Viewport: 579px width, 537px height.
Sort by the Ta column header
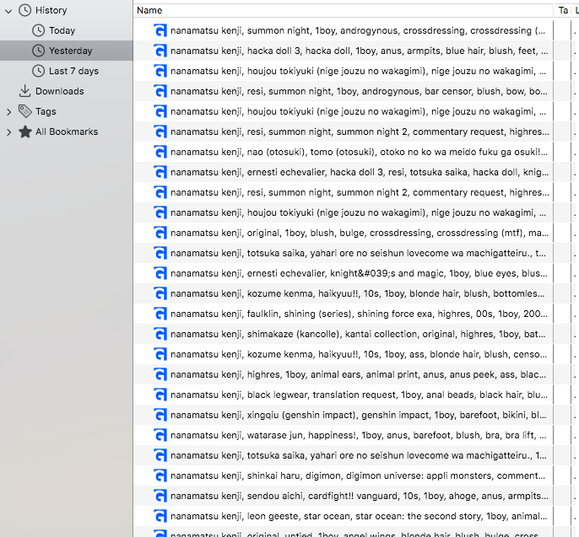[x=563, y=10]
